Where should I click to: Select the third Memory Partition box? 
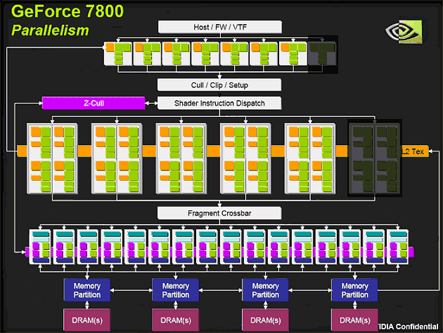coord(265,290)
